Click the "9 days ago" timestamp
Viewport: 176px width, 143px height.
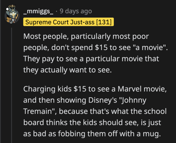click(x=76, y=11)
